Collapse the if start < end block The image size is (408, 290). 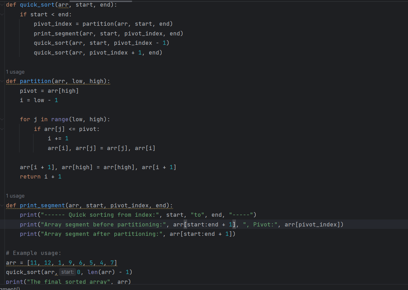pos(2,14)
